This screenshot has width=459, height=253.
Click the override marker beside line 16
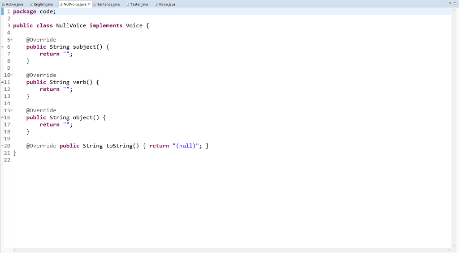(x=2, y=117)
